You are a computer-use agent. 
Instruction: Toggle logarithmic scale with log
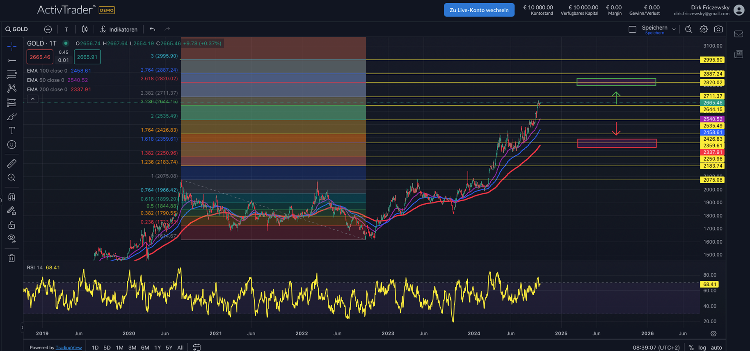point(702,347)
